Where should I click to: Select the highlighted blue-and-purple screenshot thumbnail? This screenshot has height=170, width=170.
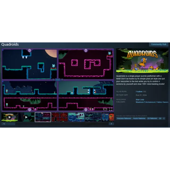tap(43, 117)
